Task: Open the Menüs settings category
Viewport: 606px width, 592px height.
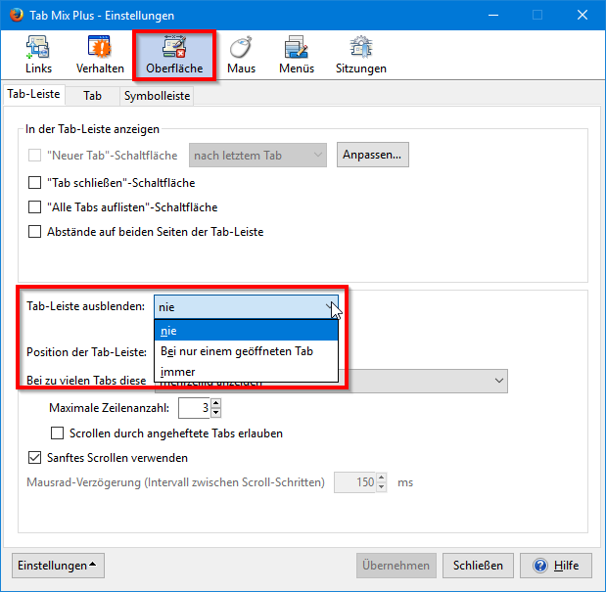Action: (297, 55)
